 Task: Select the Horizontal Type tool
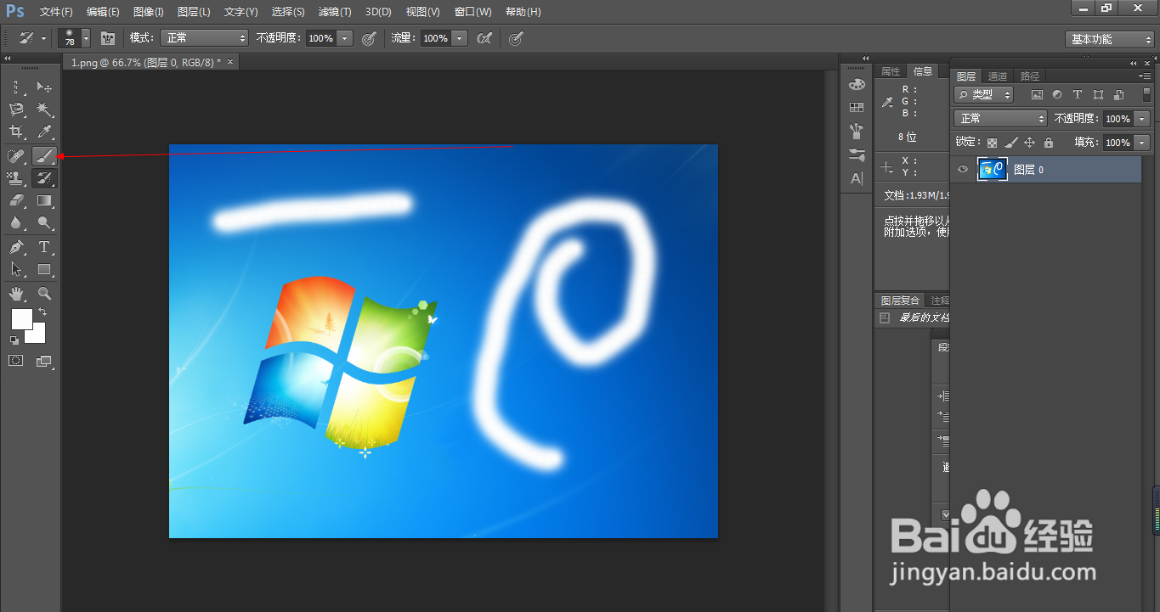44,247
